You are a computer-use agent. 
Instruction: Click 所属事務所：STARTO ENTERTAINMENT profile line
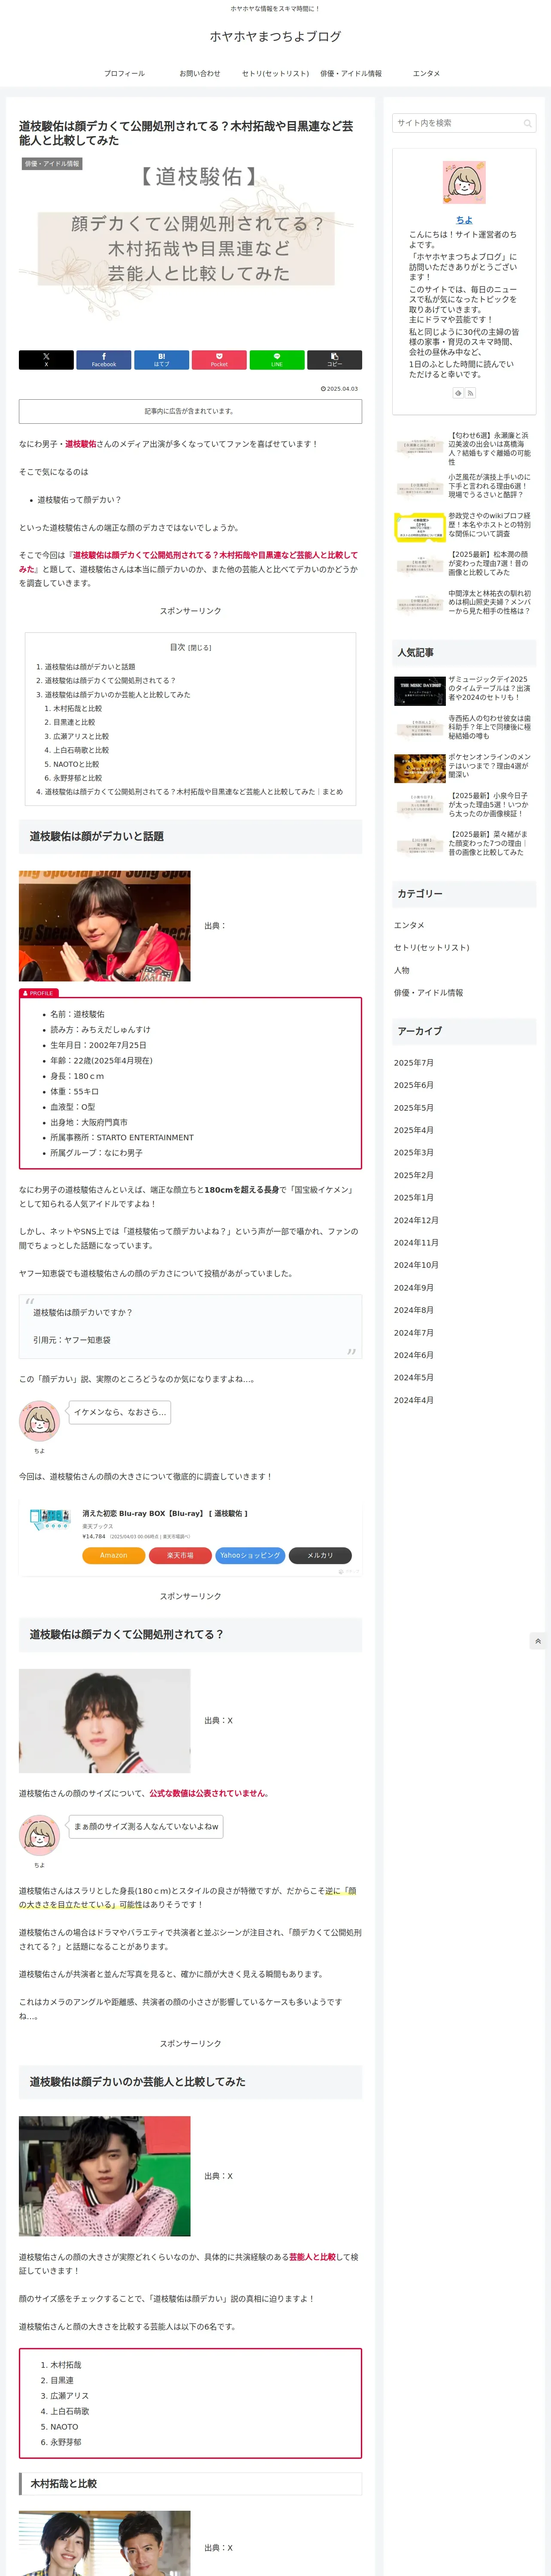point(122,1138)
